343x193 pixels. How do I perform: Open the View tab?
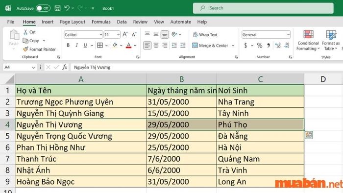click(159, 22)
